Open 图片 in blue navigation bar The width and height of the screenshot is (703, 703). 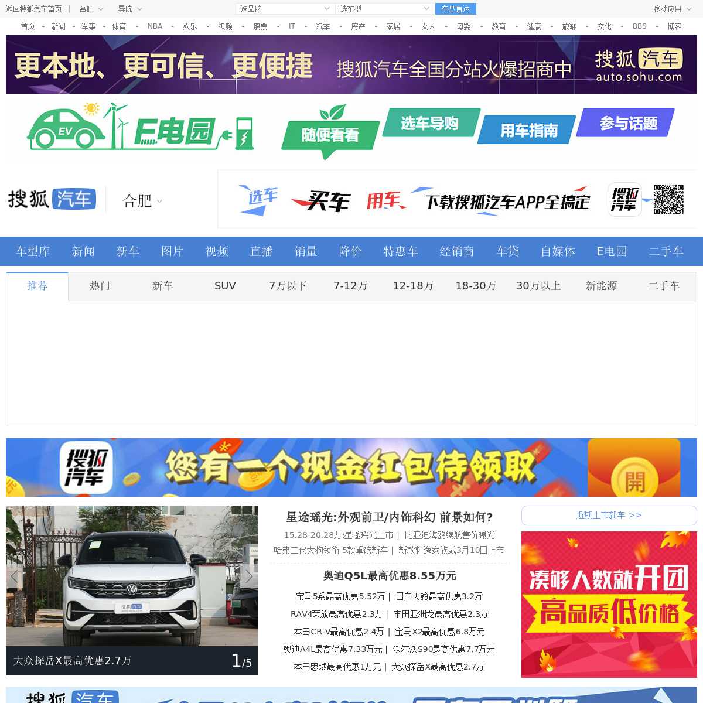[172, 251]
